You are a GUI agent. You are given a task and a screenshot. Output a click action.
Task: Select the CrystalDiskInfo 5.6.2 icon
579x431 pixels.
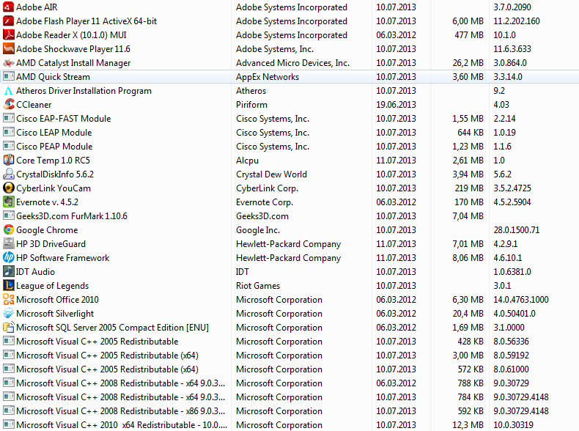coord(9,174)
